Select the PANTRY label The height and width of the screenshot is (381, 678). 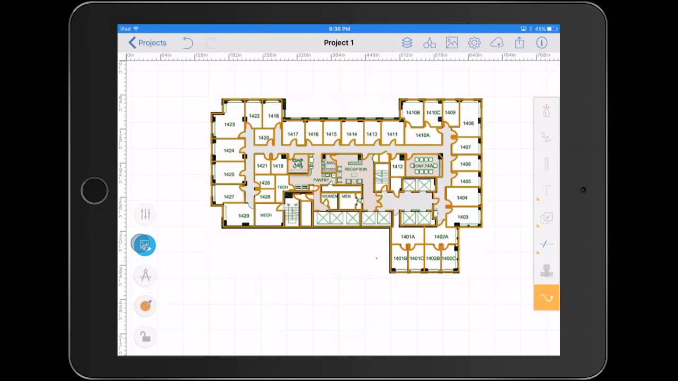click(x=321, y=180)
